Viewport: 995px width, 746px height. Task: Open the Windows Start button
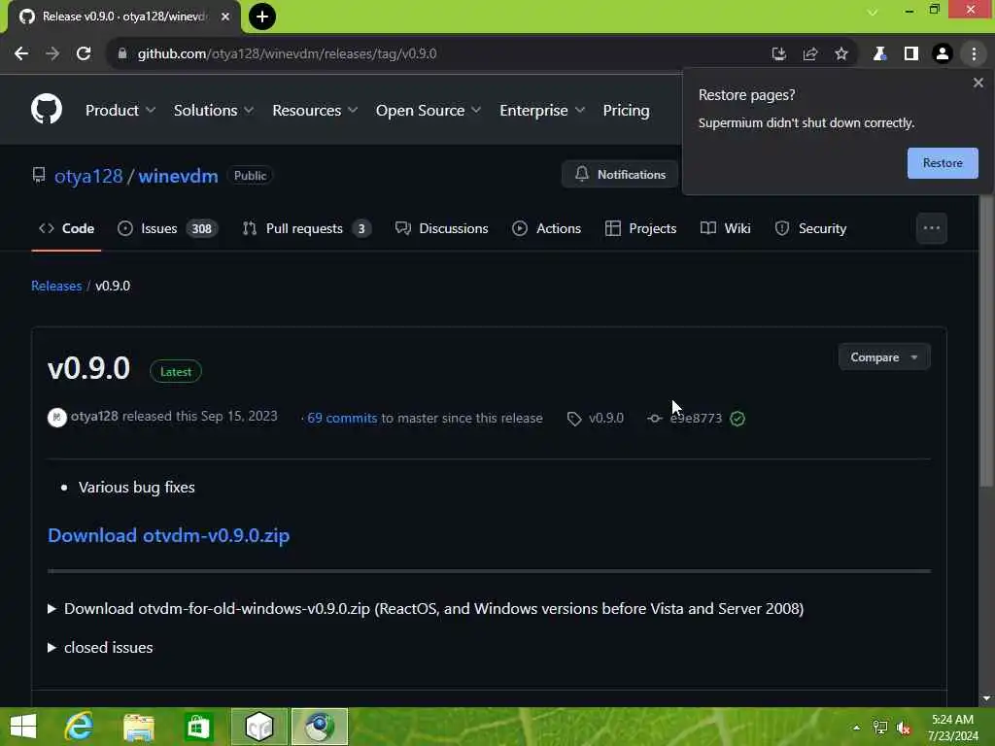pos(23,727)
